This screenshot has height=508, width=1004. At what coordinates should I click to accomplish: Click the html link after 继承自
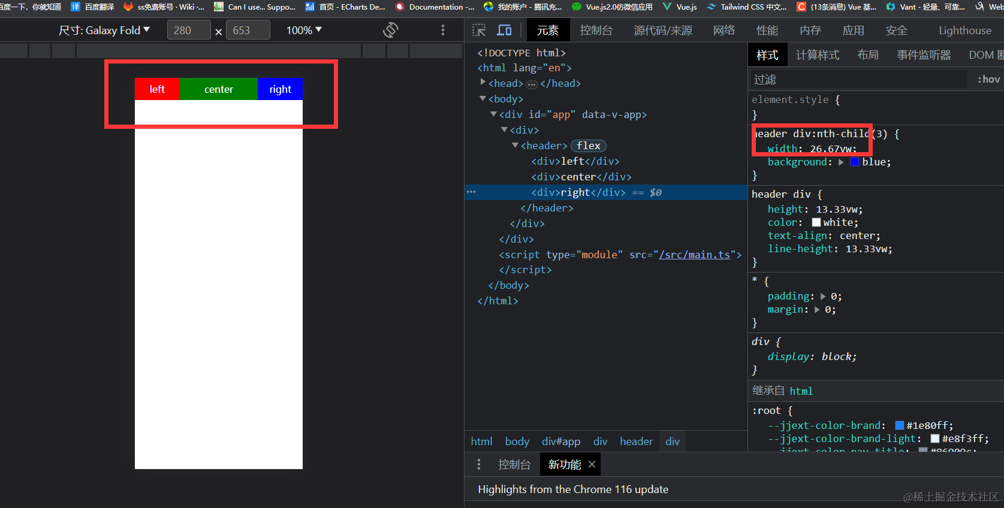click(x=801, y=391)
